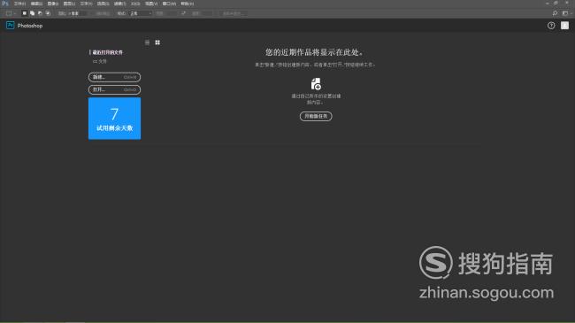Click the Photoshop home logo icon

click(x=11, y=26)
